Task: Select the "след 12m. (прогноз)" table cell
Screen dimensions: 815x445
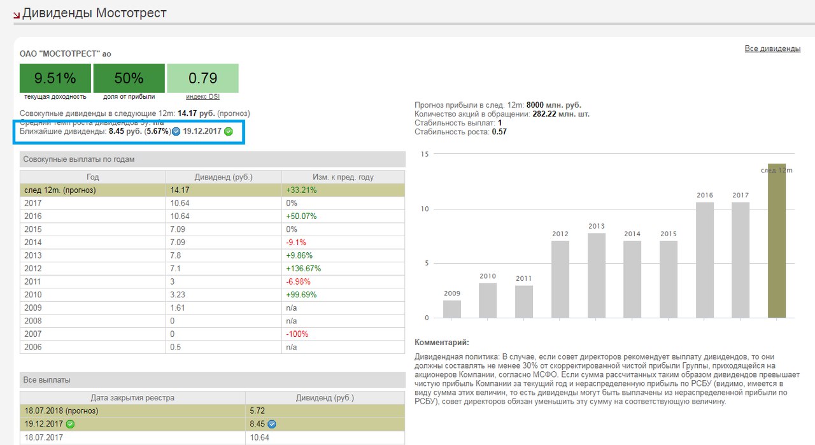Action: pyautogui.click(x=93, y=190)
